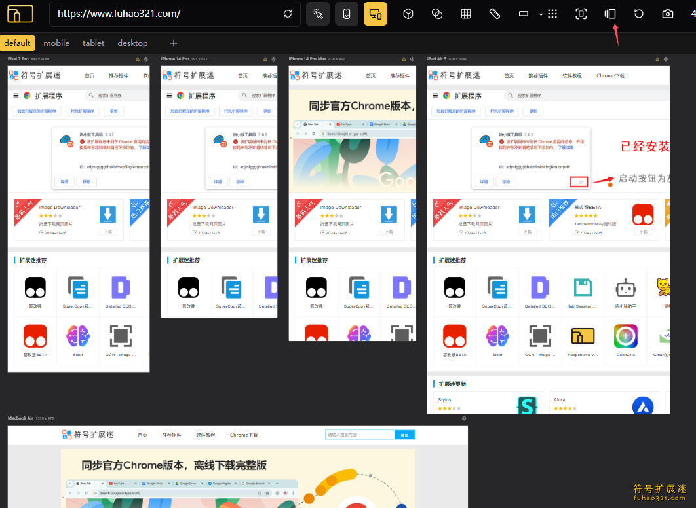The width and height of the screenshot is (696, 508).
Task: Click warning icon on iPad Air 5
Action: click(x=658, y=59)
